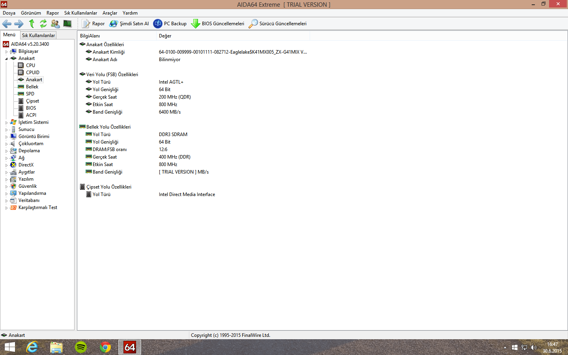The width and height of the screenshot is (568, 355).
Task: Open the Araçlar menu
Action: coord(110,13)
